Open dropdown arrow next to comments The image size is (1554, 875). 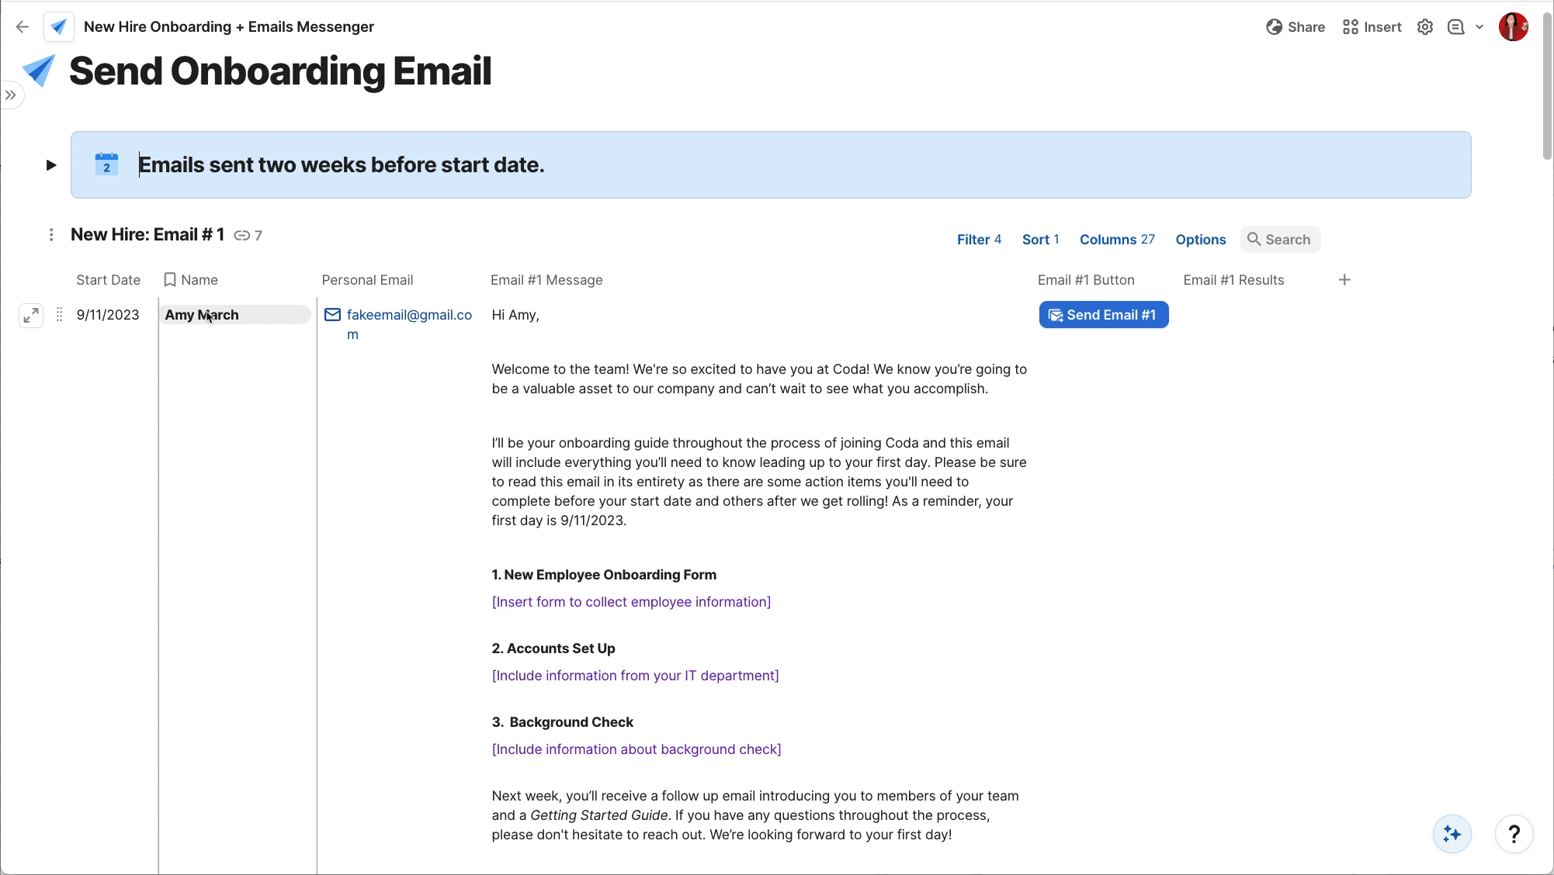tap(1479, 27)
